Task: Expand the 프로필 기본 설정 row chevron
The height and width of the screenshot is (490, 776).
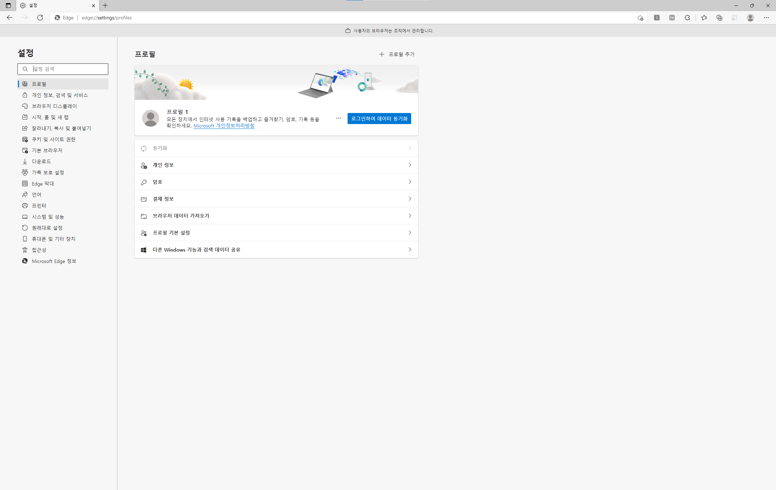Action: coord(410,233)
